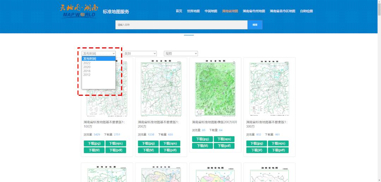This screenshot has height=182, width=381.
Task: Open the 中国地图 navigation tab
Action: click(x=211, y=11)
